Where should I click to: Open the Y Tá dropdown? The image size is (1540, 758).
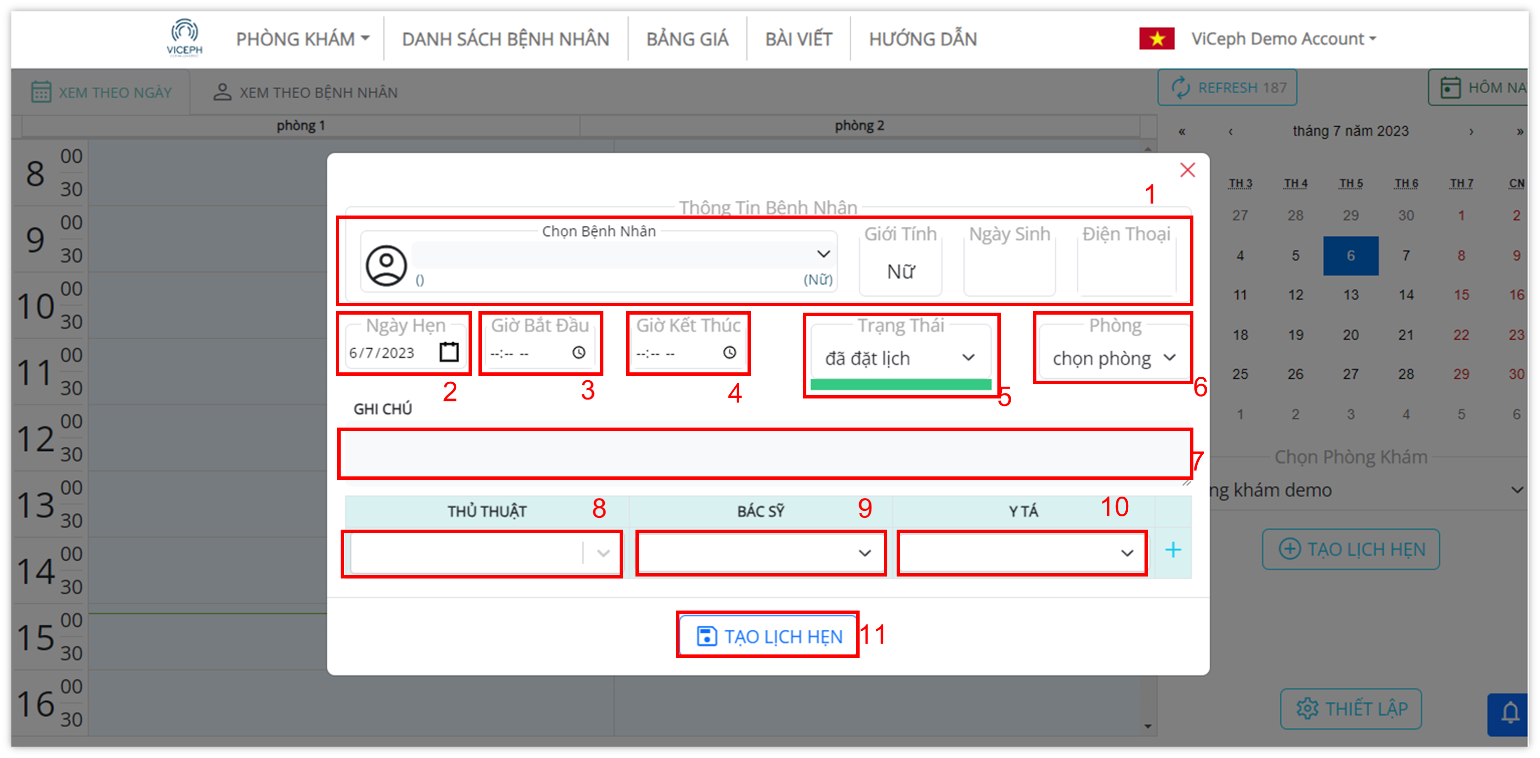[1022, 553]
